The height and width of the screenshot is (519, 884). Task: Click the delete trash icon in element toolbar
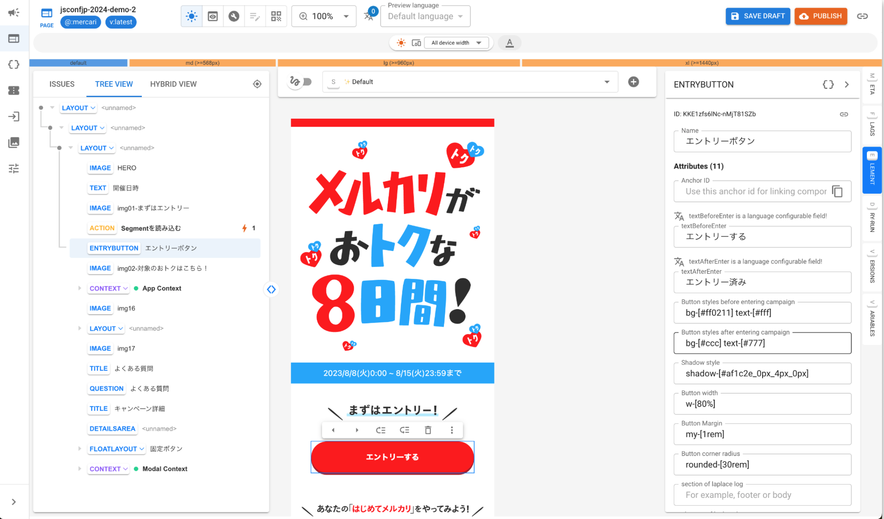(x=428, y=430)
